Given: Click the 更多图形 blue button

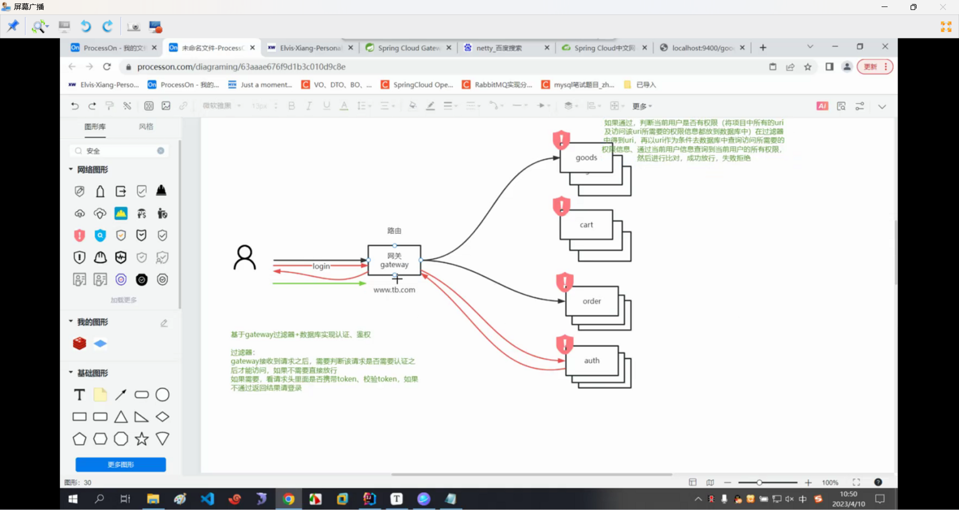Looking at the screenshot, I should [121, 465].
